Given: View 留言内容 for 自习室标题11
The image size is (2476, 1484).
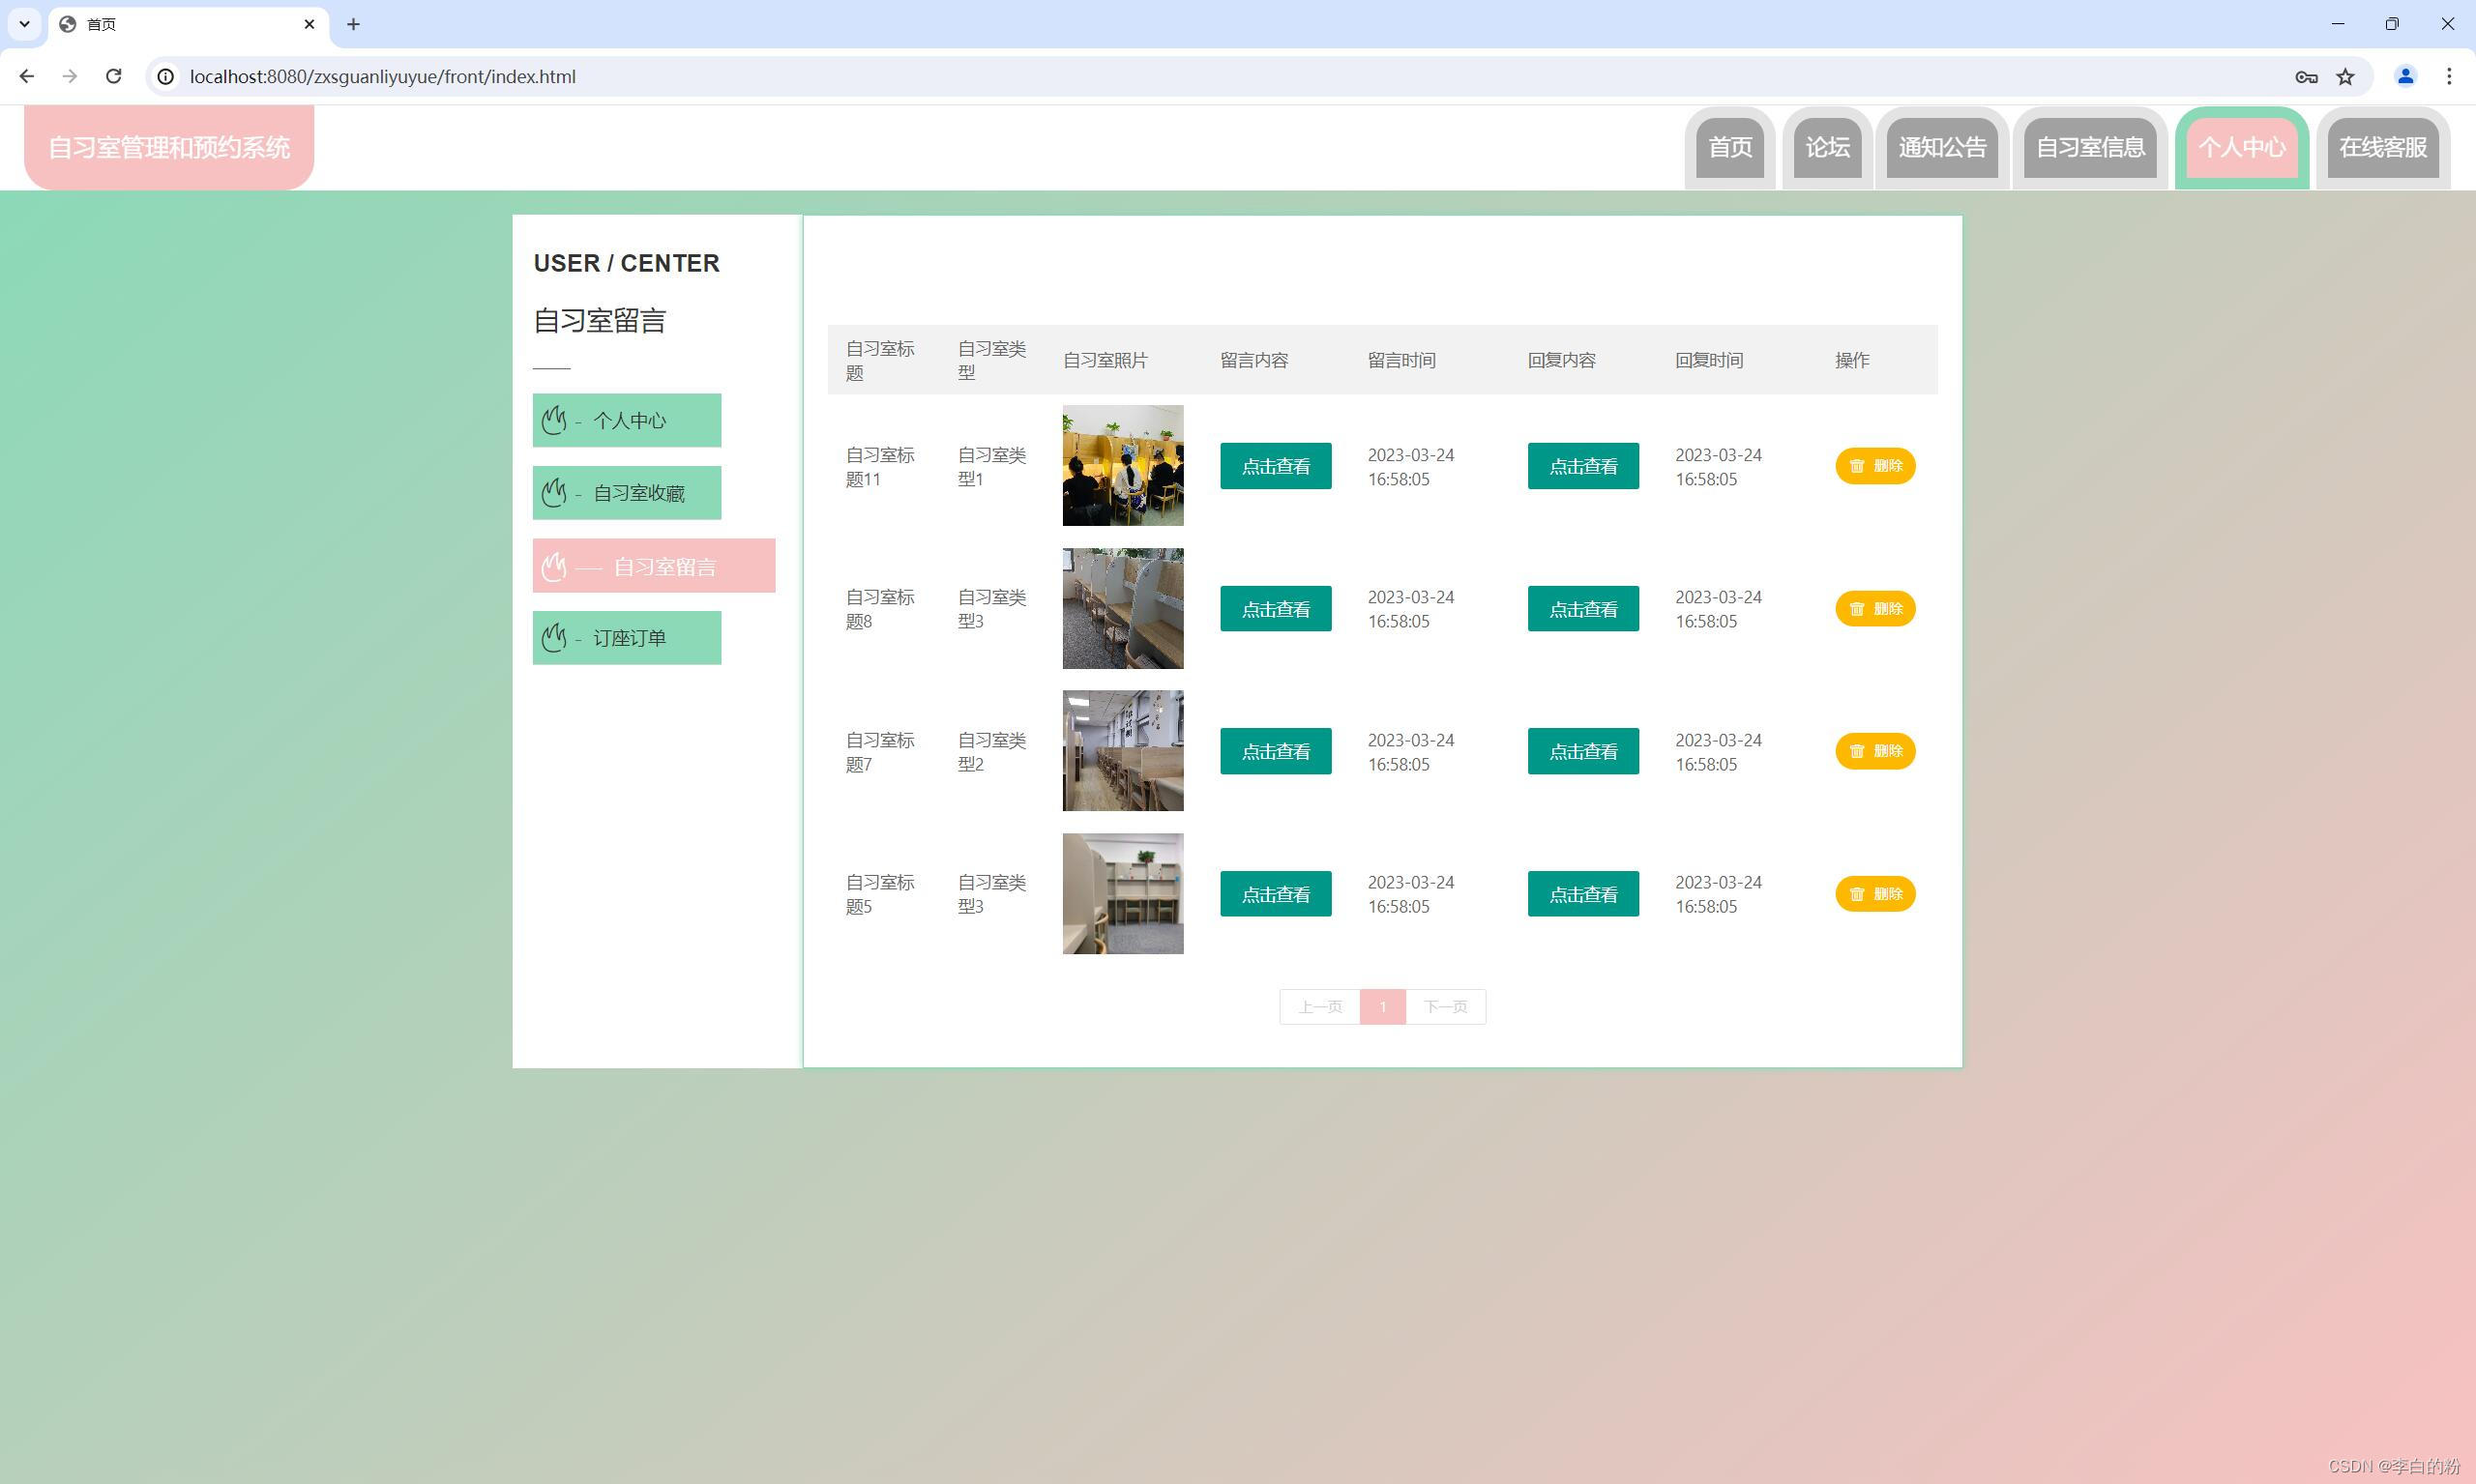Looking at the screenshot, I should tap(1275, 466).
